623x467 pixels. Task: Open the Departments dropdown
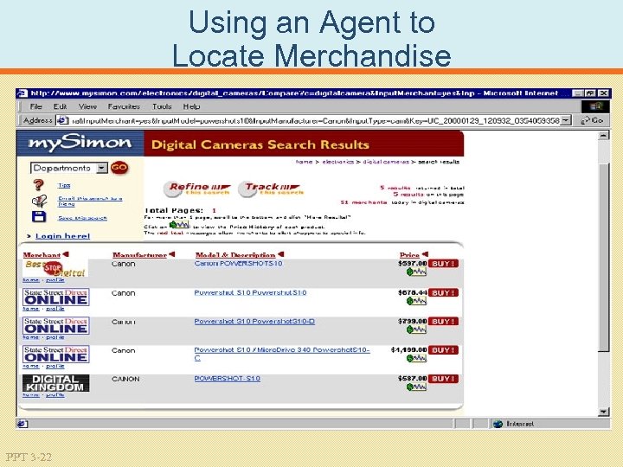(x=68, y=168)
